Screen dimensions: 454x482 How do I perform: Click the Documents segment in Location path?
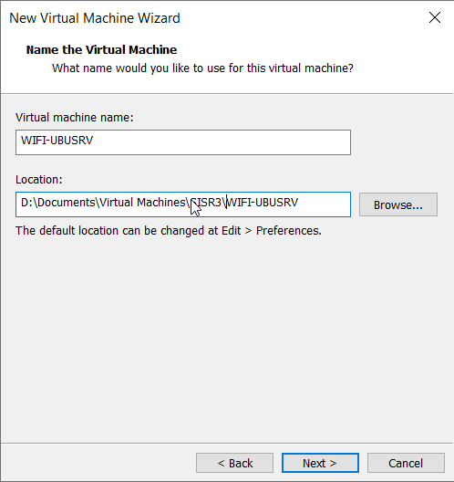coord(67,203)
